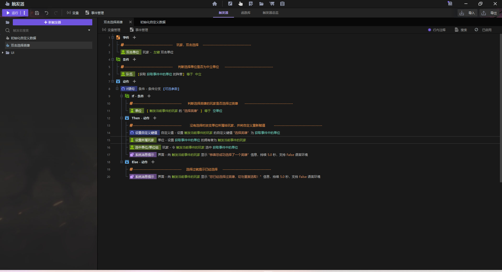Screen dimensions: 502x272
Task: Open 事件管理 in the top toolbar
Action: click(95, 13)
